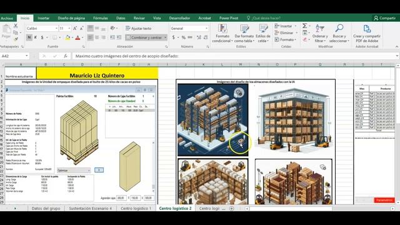Select the blue isometric warehouse image
400x225 pixels.
(213, 120)
